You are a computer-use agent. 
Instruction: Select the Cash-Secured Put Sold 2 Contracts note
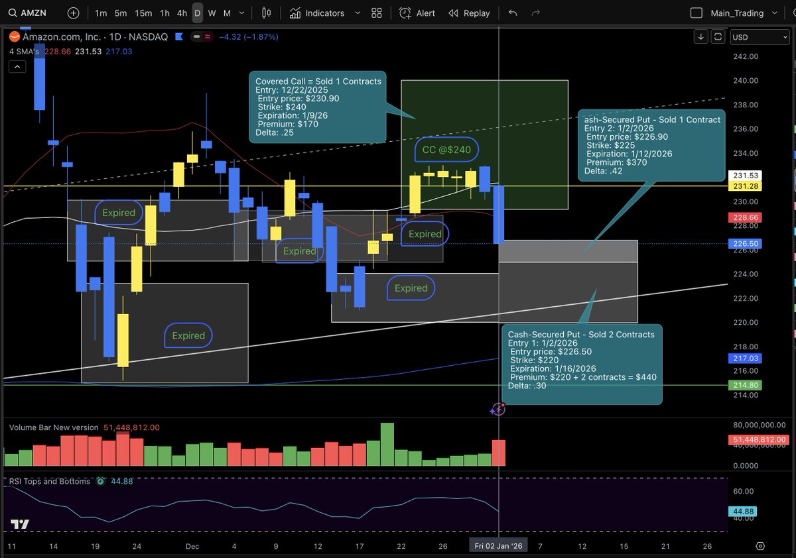click(x=582, y=364)
